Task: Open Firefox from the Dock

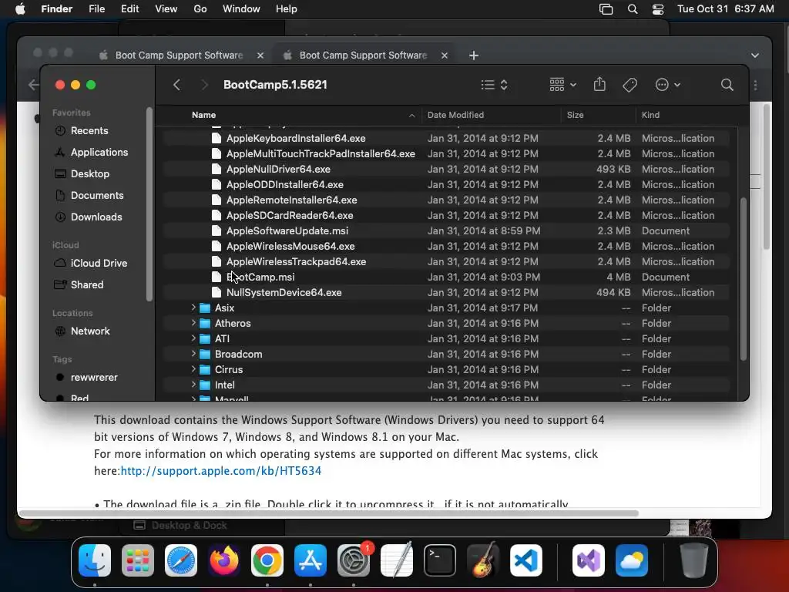Action: click(224, 561)
